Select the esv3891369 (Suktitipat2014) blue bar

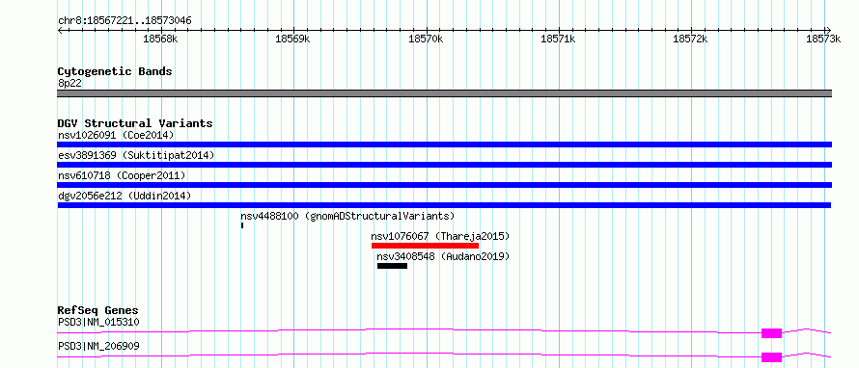click(444, 165)
